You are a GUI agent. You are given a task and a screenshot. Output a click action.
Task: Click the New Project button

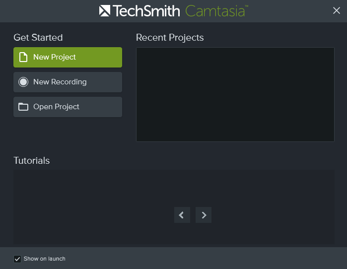(68, 57)
